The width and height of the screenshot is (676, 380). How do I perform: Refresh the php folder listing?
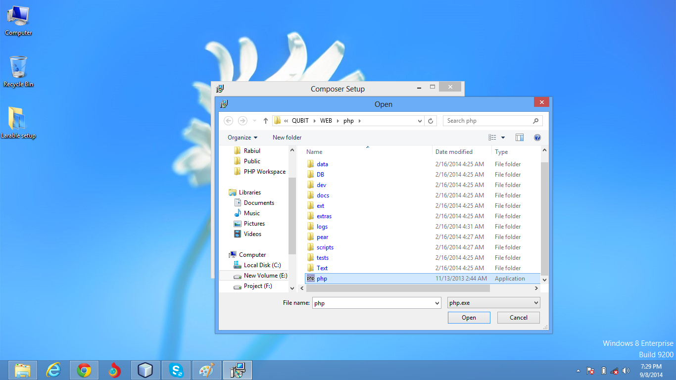(430, 120)
